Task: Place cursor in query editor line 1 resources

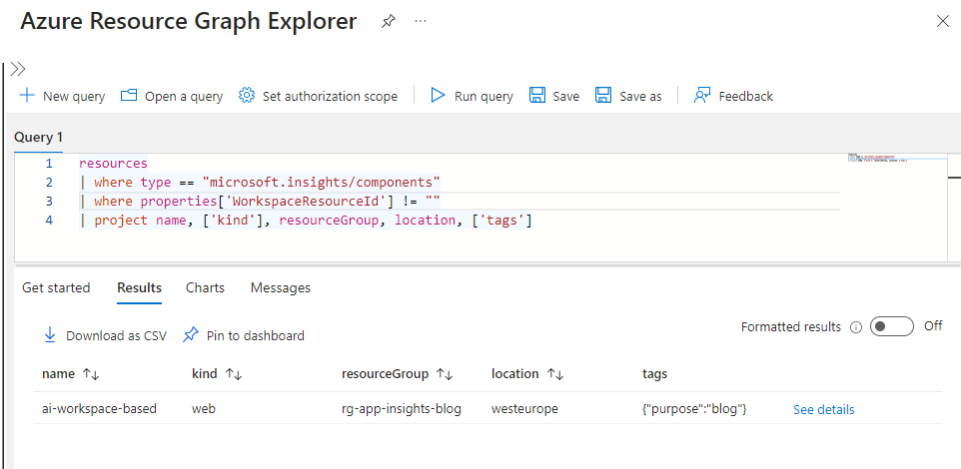Action: coord(114,164)
